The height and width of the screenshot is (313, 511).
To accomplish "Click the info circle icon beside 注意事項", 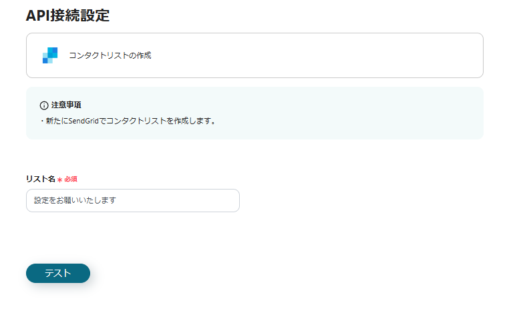I will click(x=44, y=105).
